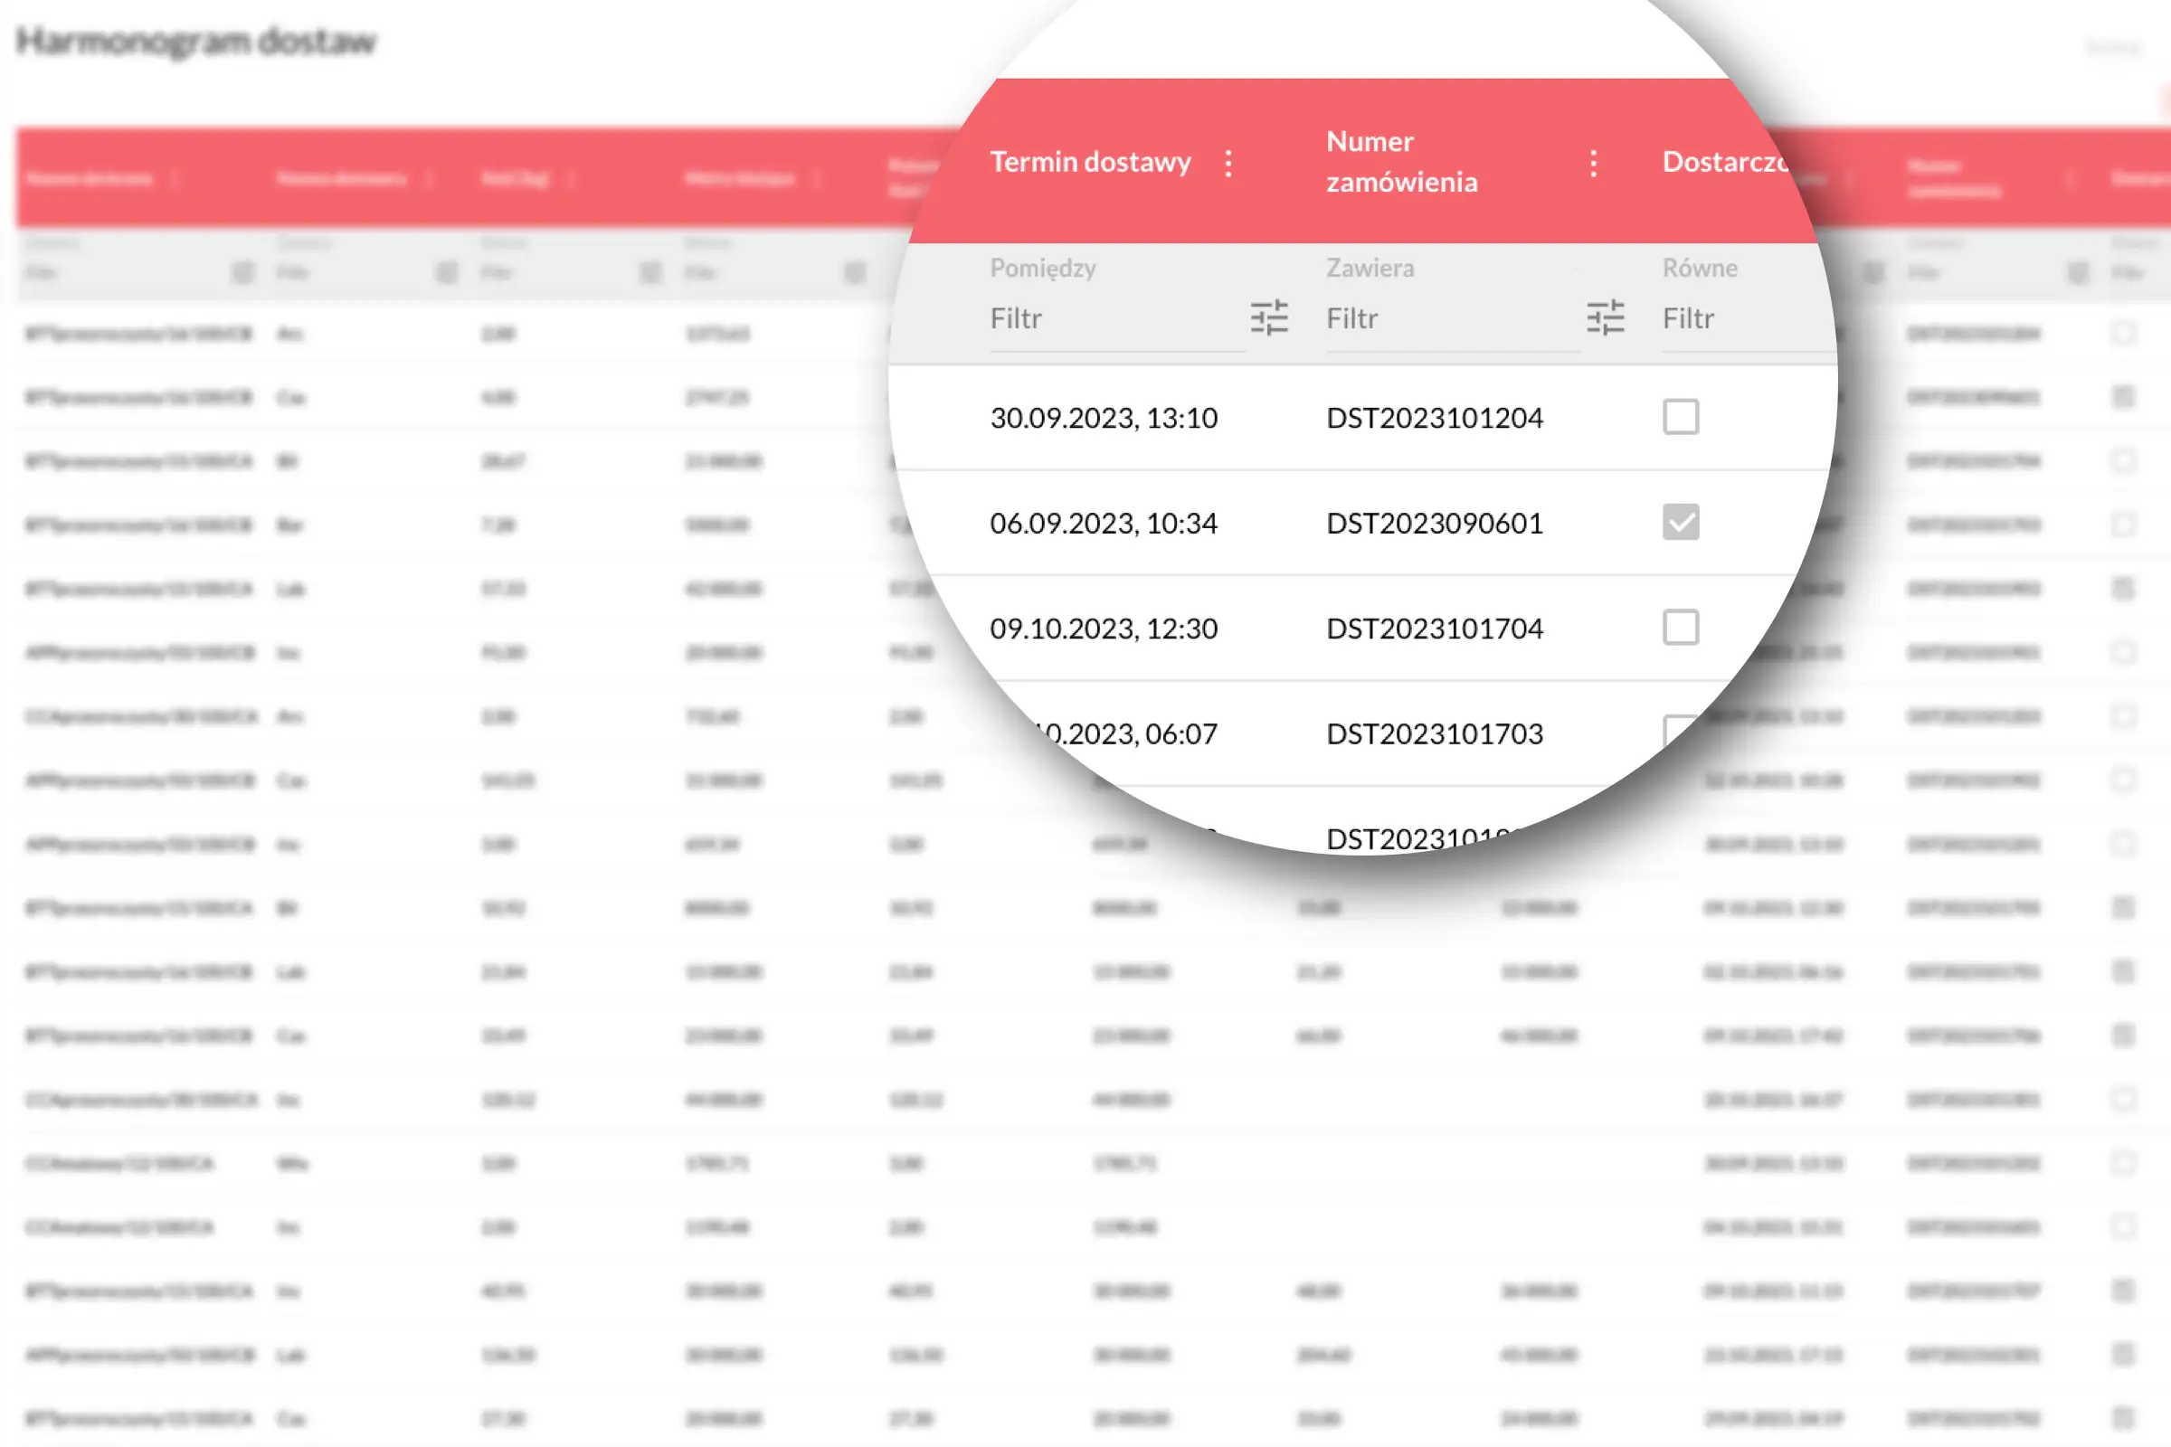Open the Termin dostawy column menu
Image resolution: width=2171 pixels, height=1447 pixels.
point(1228,164)
